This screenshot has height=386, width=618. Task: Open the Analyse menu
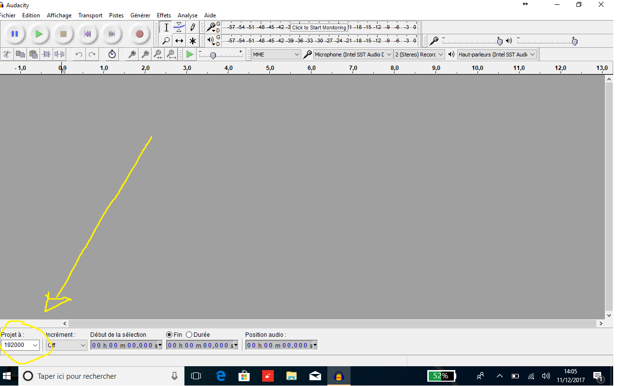[x=187, y=15]
